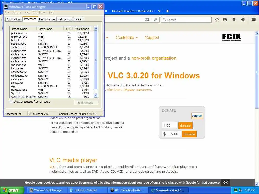The height and width of the screenshot is (194, 259).
Task: Open the Display checksum link
Action: pyautogui.click(x=137, y=90)
